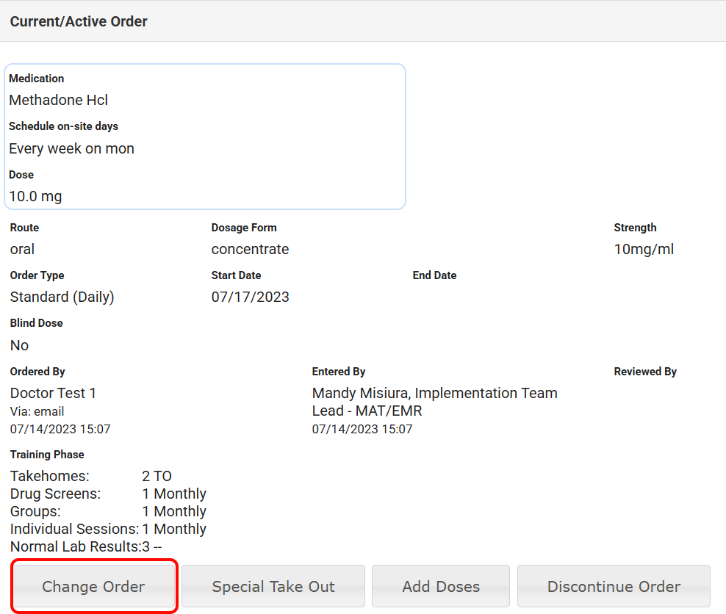Image resolution: width=726 pixels, height=614 pixels.
Task: Open the Special Take Out option
Action: [x=273, y=586]
